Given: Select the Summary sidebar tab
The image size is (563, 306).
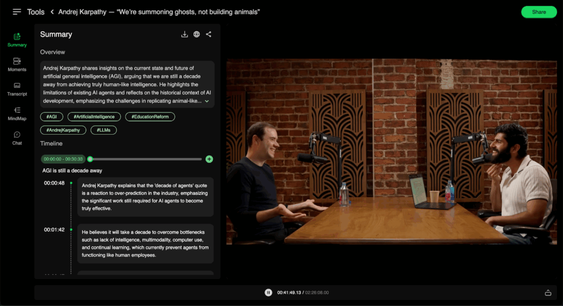Looking at the screenshot, I should pos(17,40).
